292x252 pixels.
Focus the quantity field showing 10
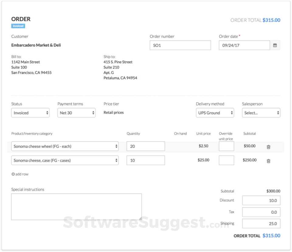(146, 161)
